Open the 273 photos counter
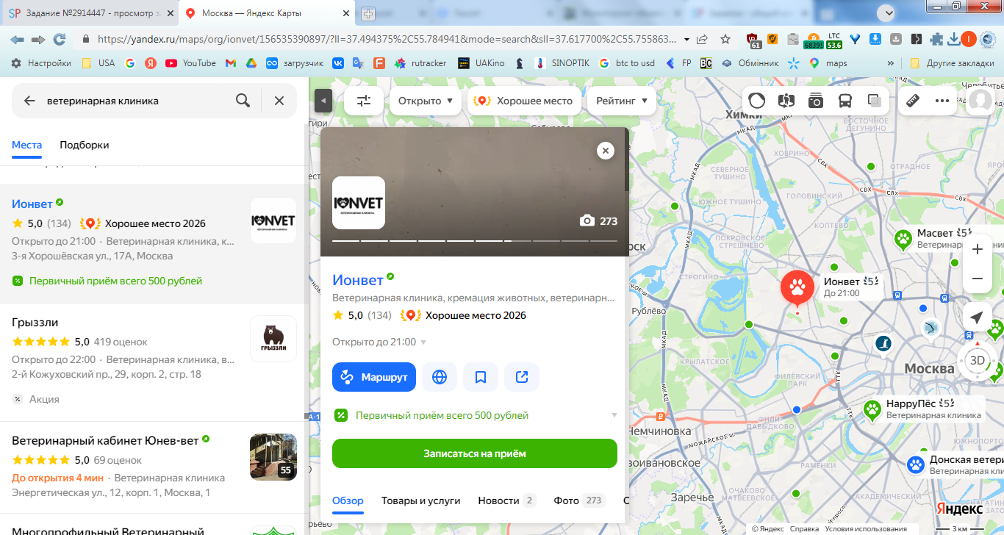 tap(598, 220)
